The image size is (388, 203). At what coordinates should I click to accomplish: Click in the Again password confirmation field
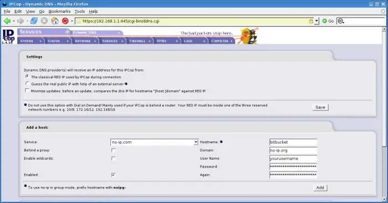[x=293, y=175]
